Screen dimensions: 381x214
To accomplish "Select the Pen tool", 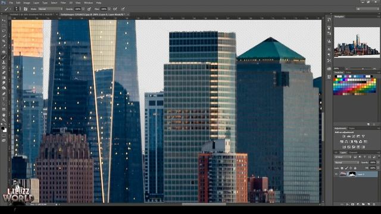I will click(x=4, y=93).
